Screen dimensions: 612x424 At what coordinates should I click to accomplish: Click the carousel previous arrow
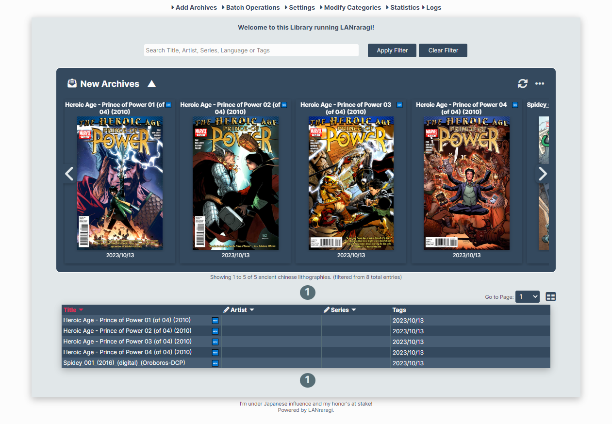click(x=69, y=174)
